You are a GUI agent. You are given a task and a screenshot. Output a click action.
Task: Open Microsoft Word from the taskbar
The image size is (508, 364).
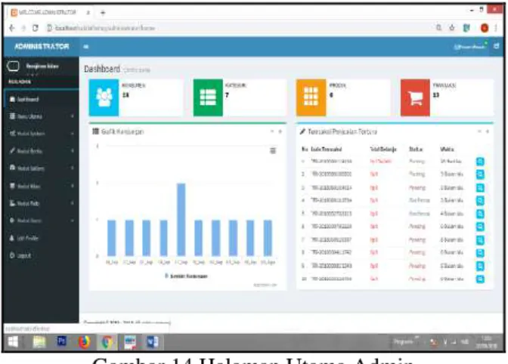[x=152, y=342]
